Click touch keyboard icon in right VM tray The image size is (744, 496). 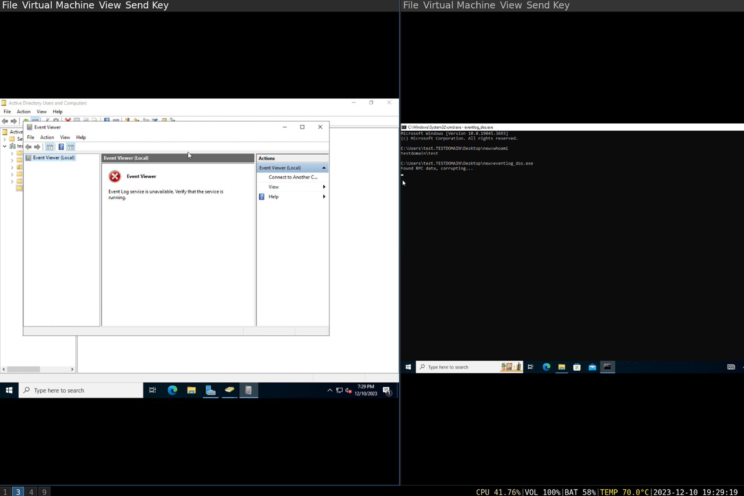coord(731,367)
